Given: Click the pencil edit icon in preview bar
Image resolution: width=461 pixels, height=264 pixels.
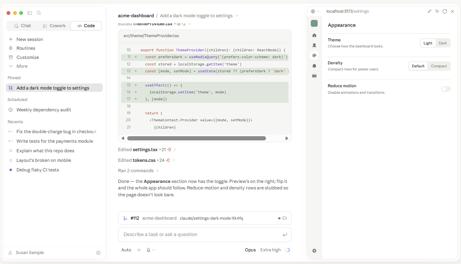Looking at the screenshot, I should 430,11.
